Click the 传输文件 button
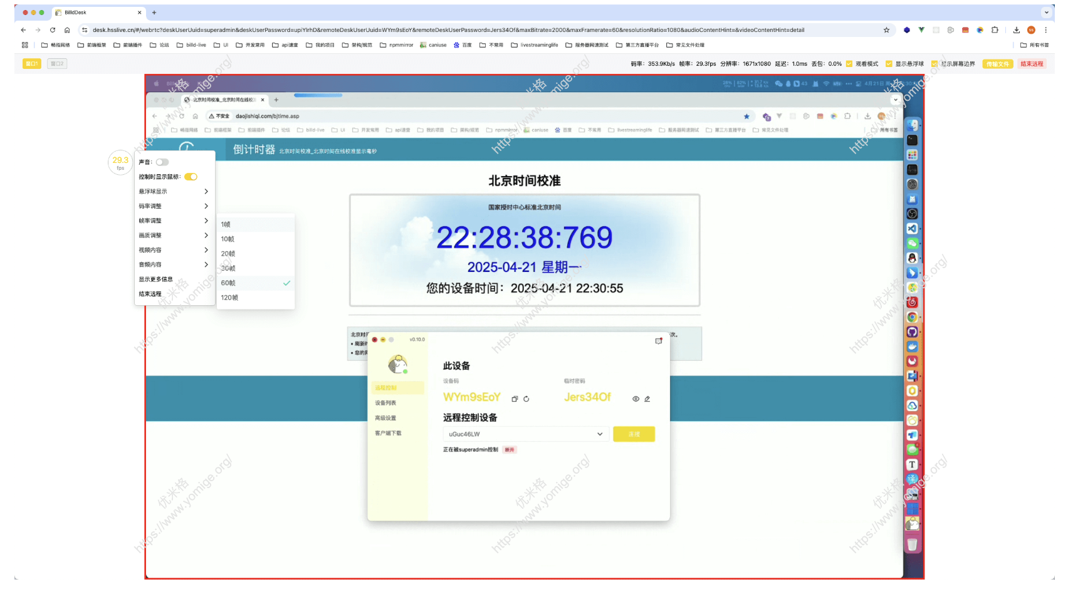The height and width of the screenshot is (599, 1073). click(997, 63)
